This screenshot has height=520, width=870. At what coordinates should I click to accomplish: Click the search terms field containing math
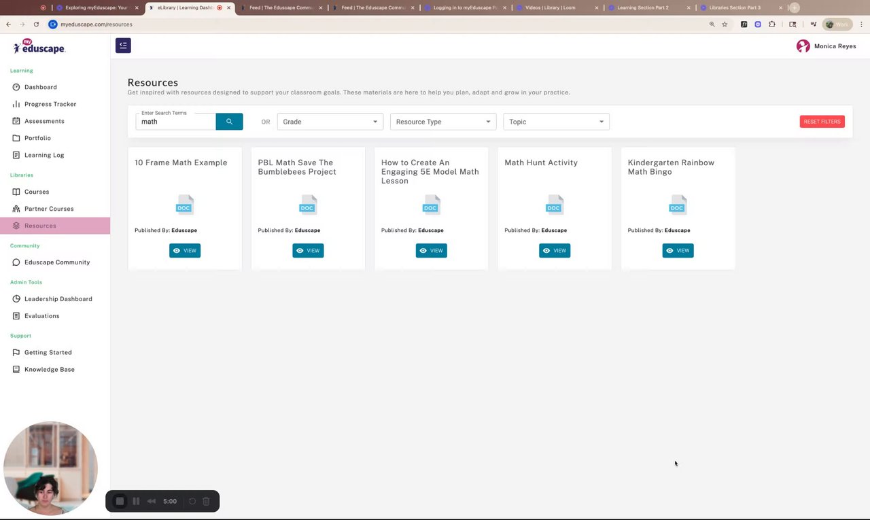coord(176,122)
